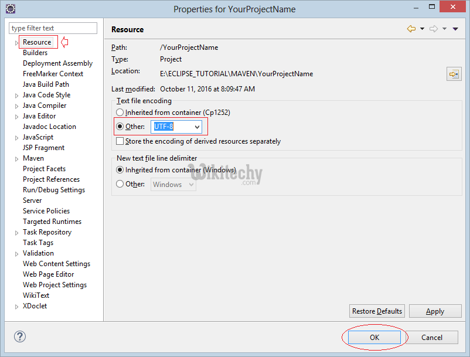Expand the Maven tree node
Viewport: 470px width, 357px height.
pyautogui.click(x=16, y=159)
